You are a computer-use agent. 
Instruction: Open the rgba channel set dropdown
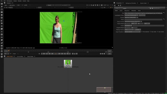click(x=6, y=5)
